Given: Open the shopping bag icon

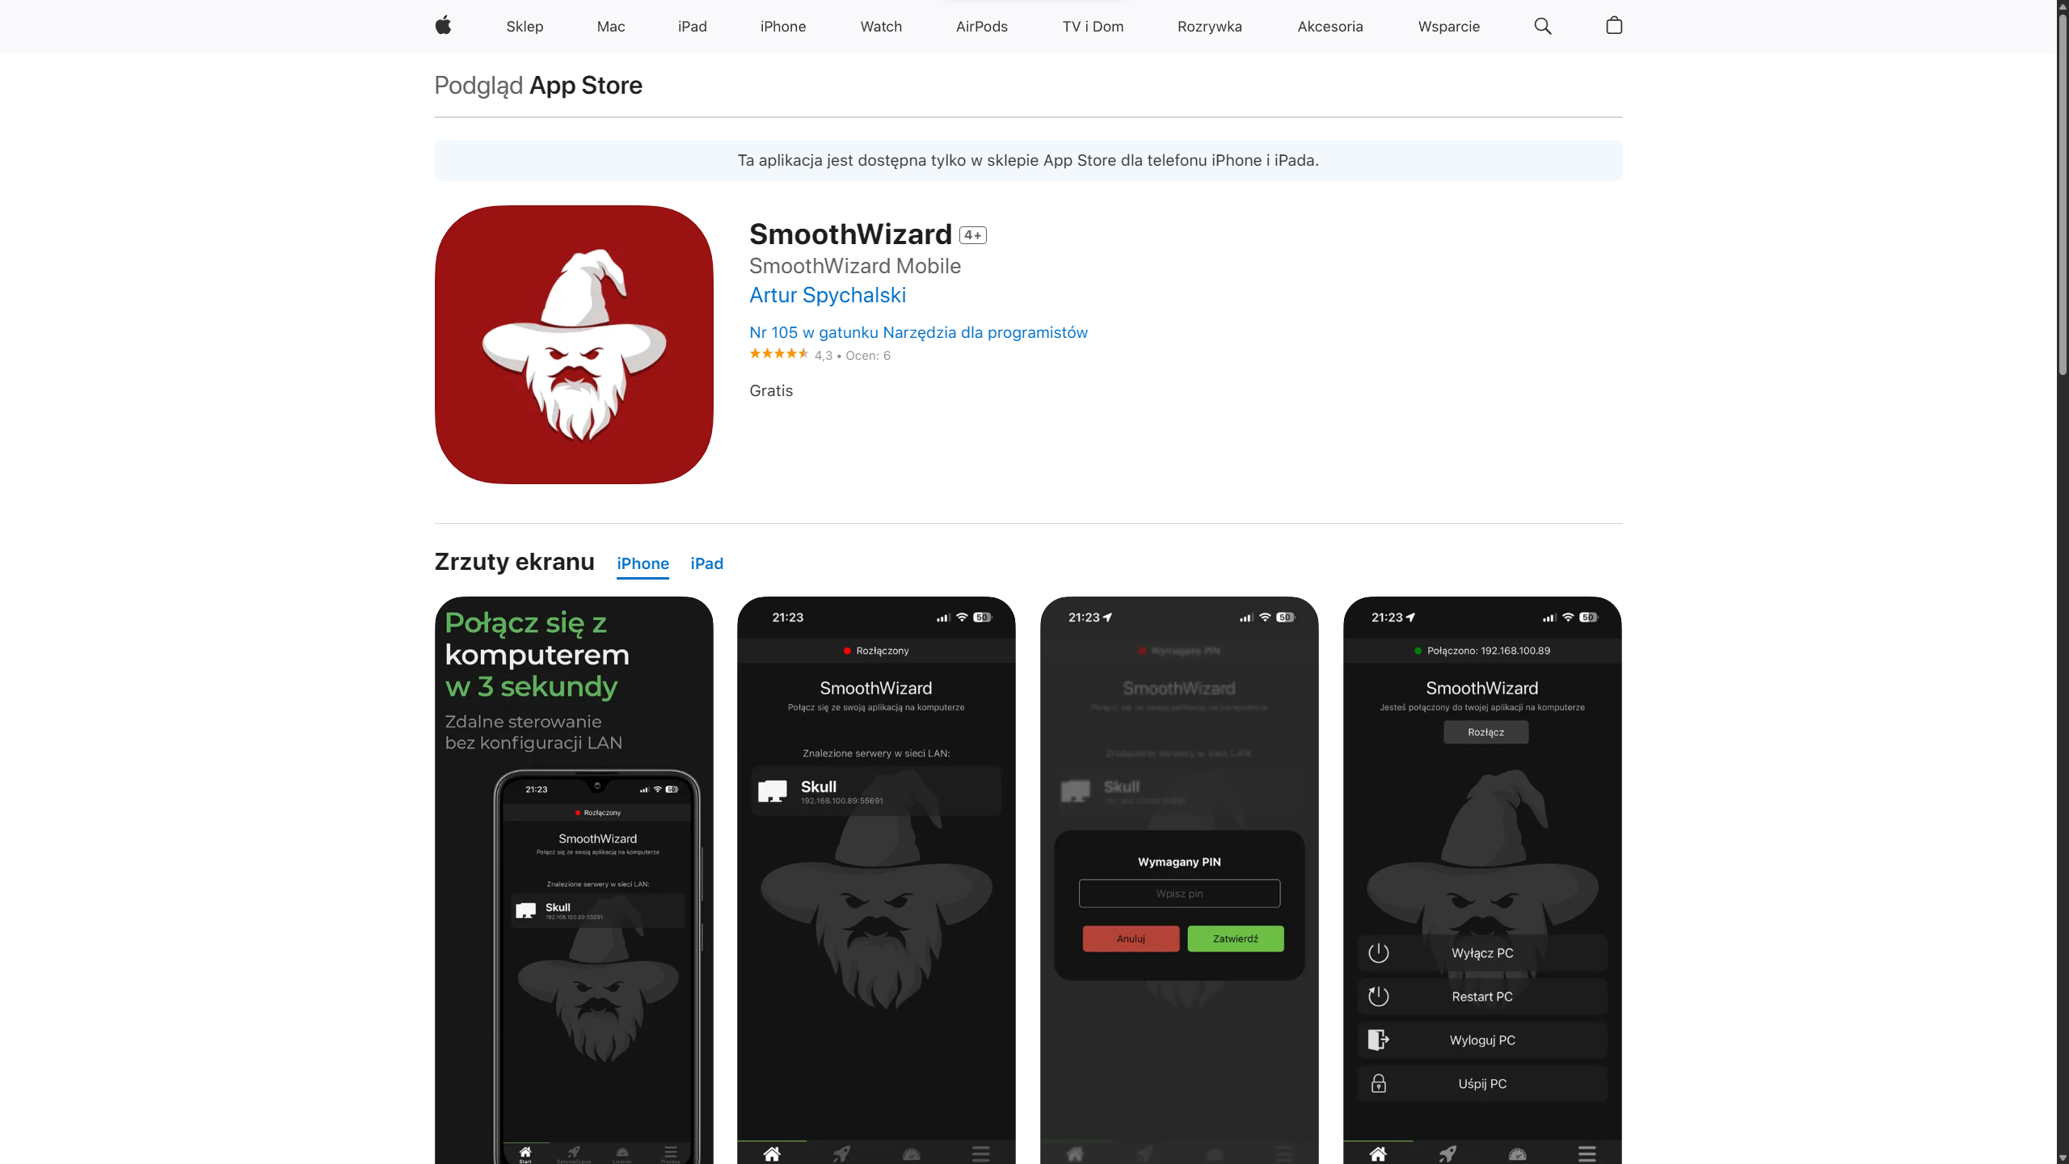Looking at the screenshot, I should pyautogui.click(x=1614, y=26).
